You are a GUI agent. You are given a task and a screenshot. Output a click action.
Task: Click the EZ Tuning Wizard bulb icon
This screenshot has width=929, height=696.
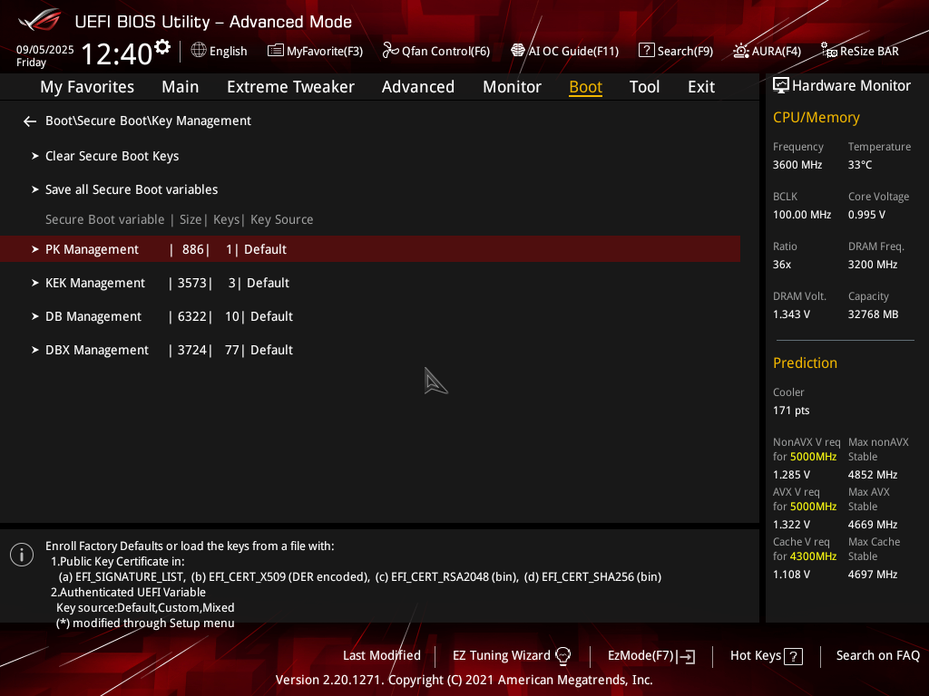tap(562, 656)
